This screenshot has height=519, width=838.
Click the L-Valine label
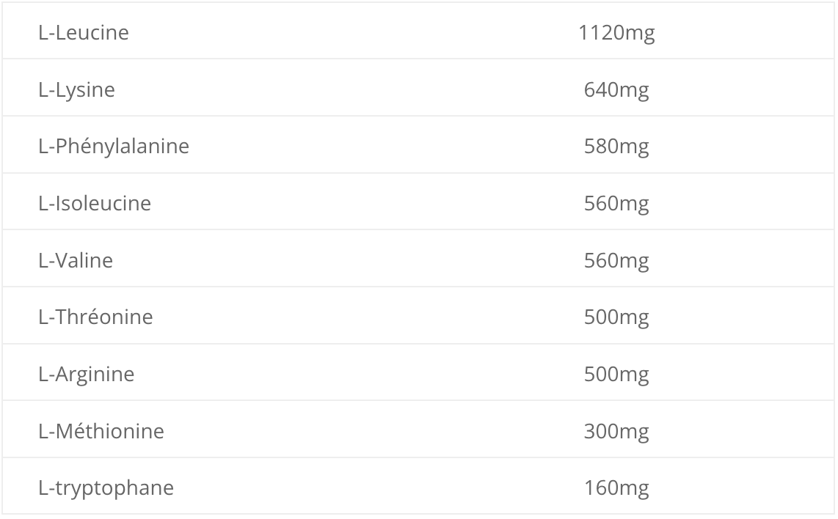point(76,260)
